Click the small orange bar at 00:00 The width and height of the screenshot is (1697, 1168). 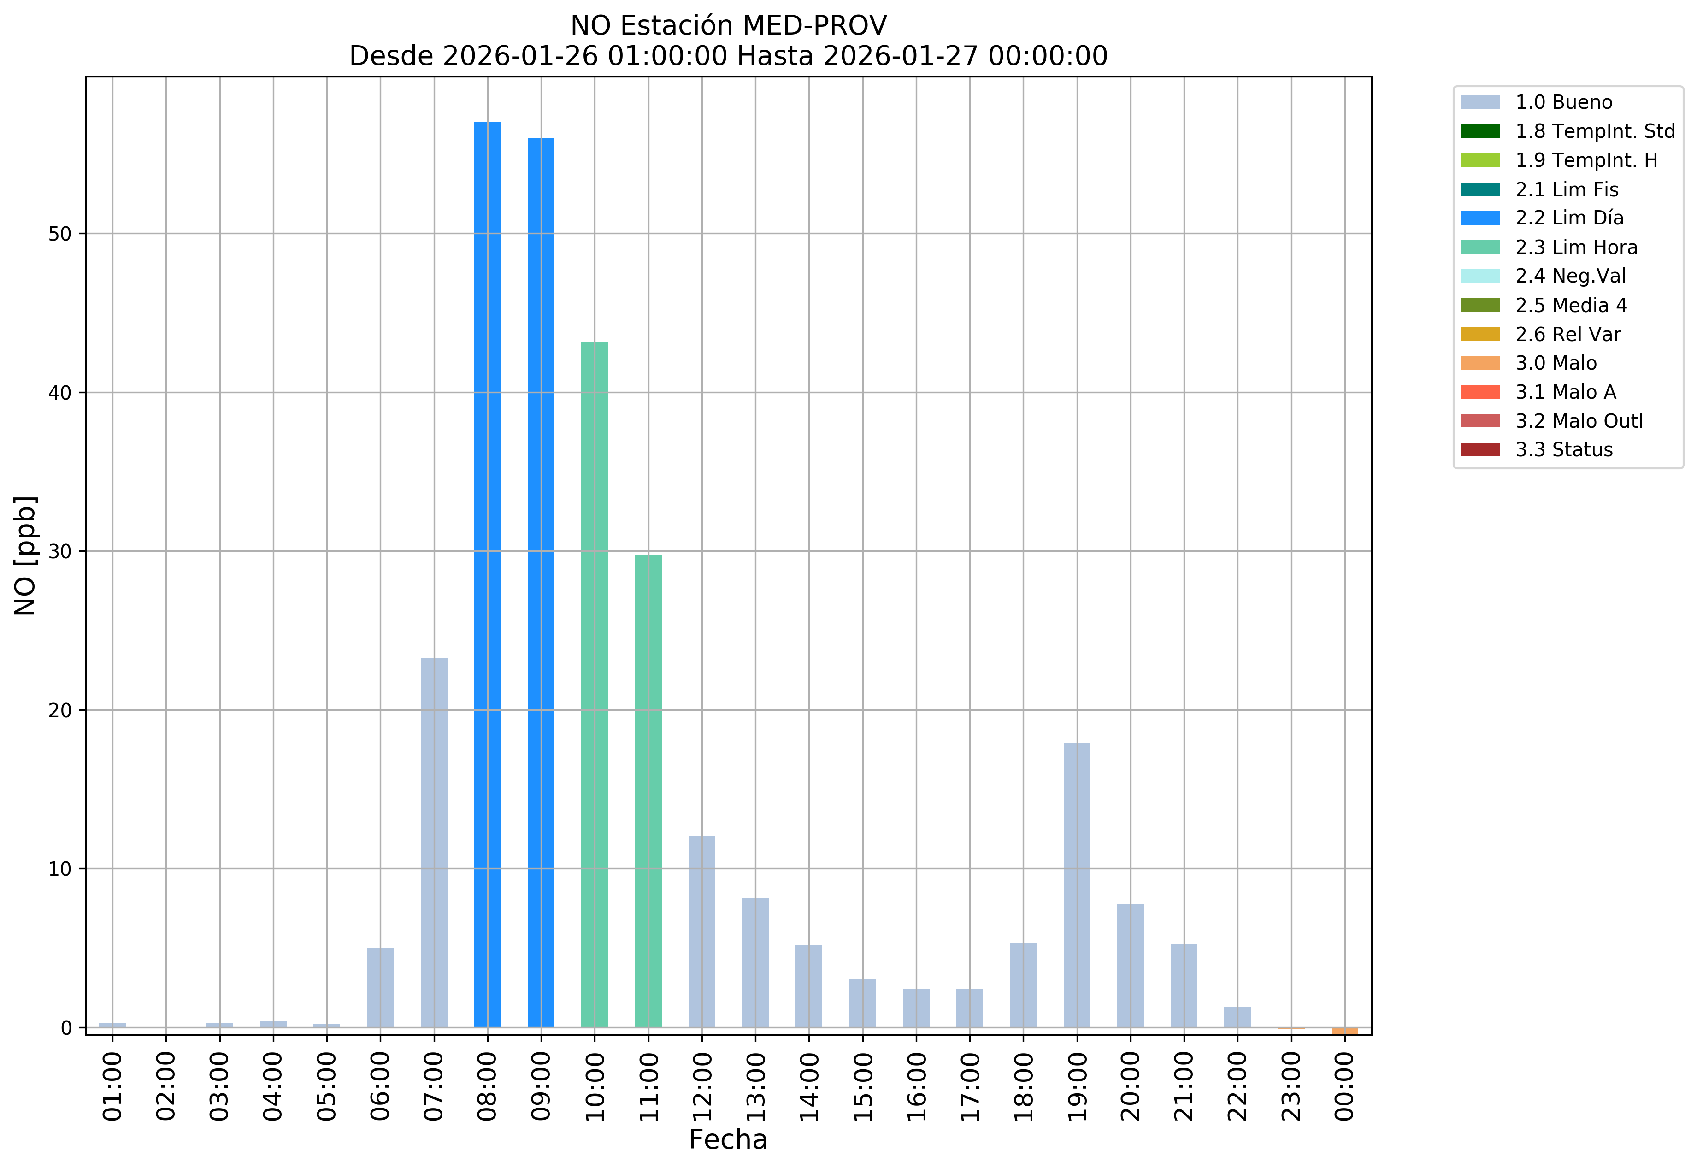pos(1344,1031)
